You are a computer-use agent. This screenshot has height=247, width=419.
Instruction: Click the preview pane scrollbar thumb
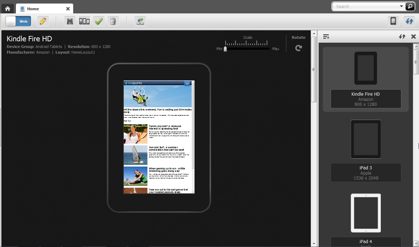[x=314, y=70]
